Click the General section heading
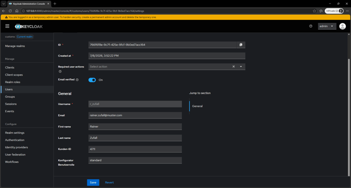351x188 pixels. [64, 93]
